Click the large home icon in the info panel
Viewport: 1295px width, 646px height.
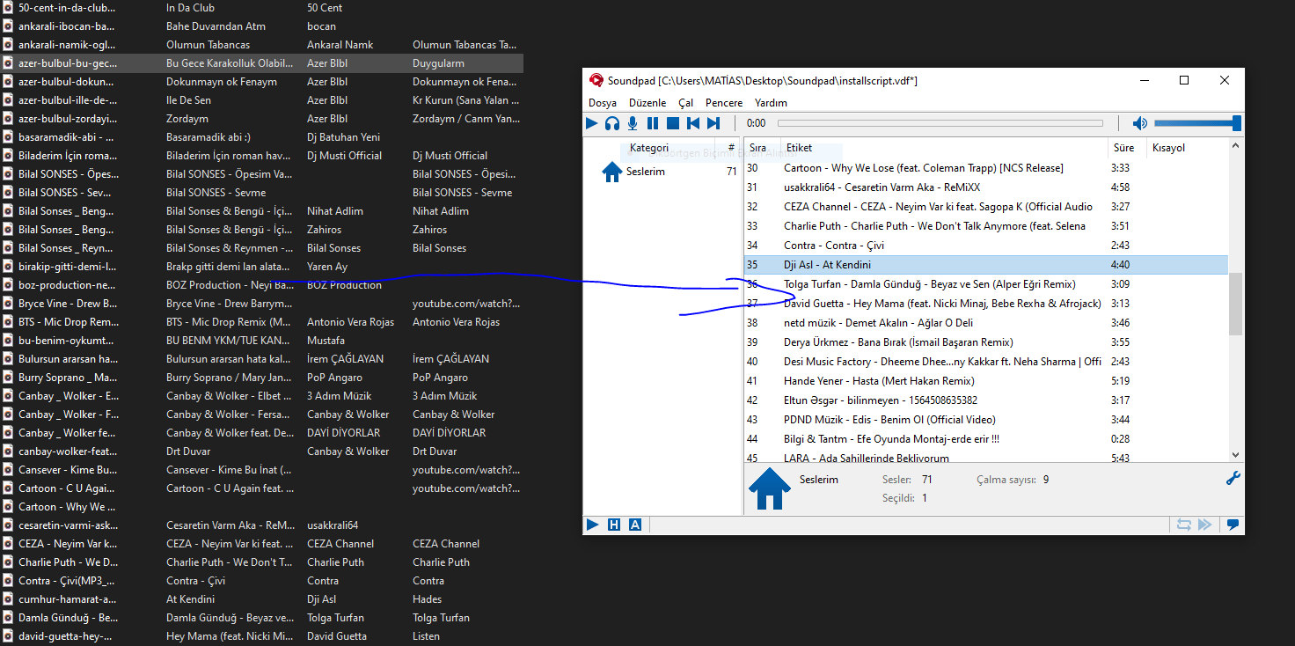click(769, 488)
